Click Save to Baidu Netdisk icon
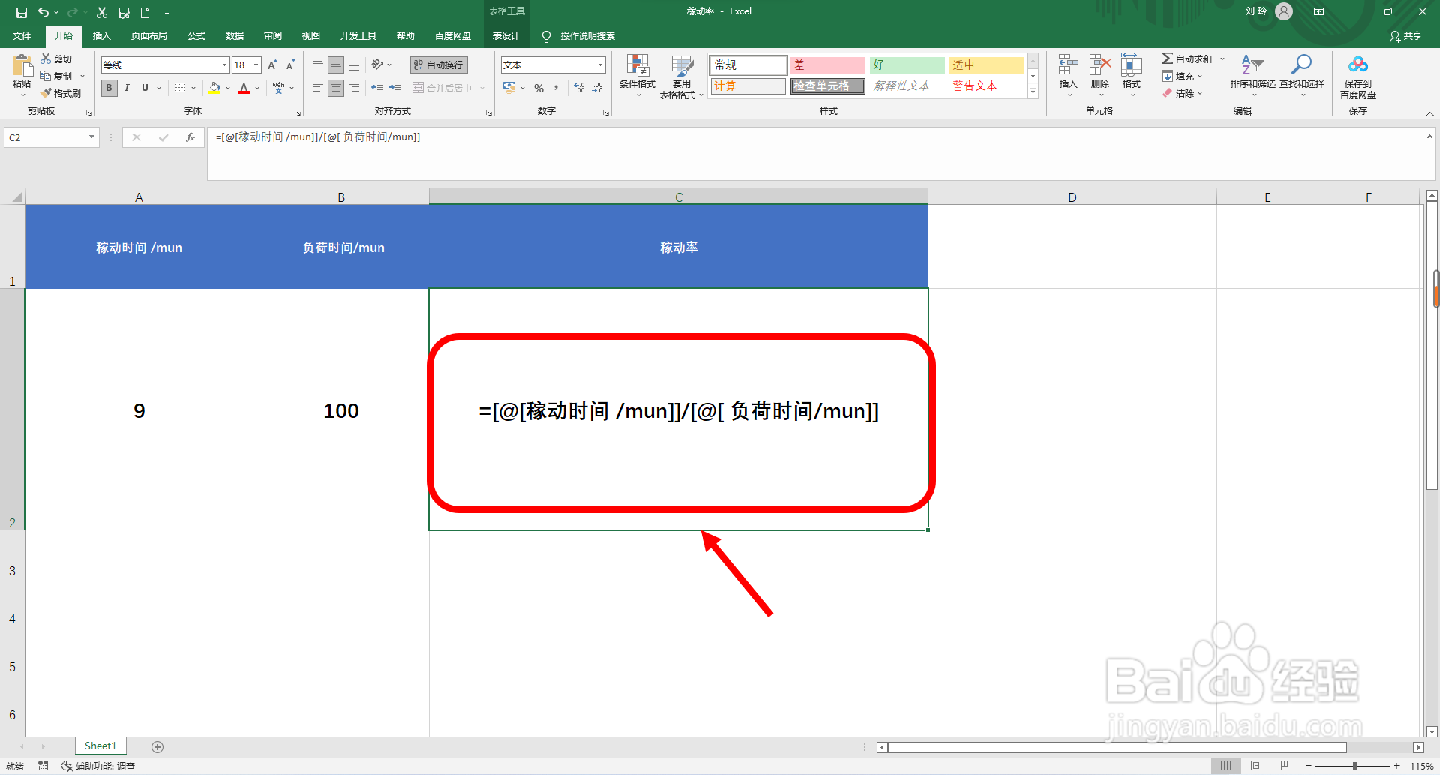 click(x=1358, y=65)
